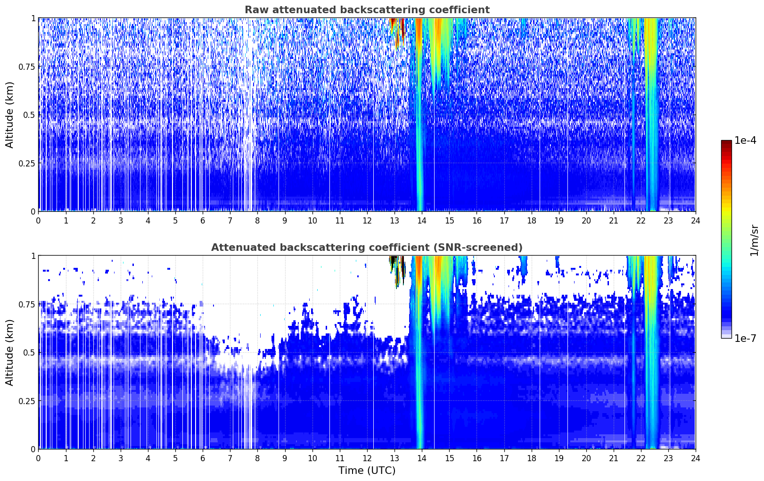Click the "1e-7" colorbar minimum label
This screenshot has height=481, width=764.
(x=745, y=338)
